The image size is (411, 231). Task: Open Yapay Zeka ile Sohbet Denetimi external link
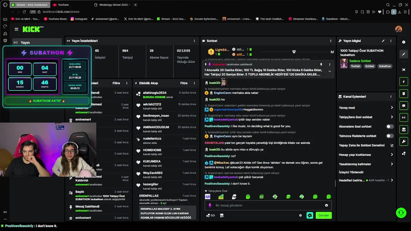click(x=392, y=145)
